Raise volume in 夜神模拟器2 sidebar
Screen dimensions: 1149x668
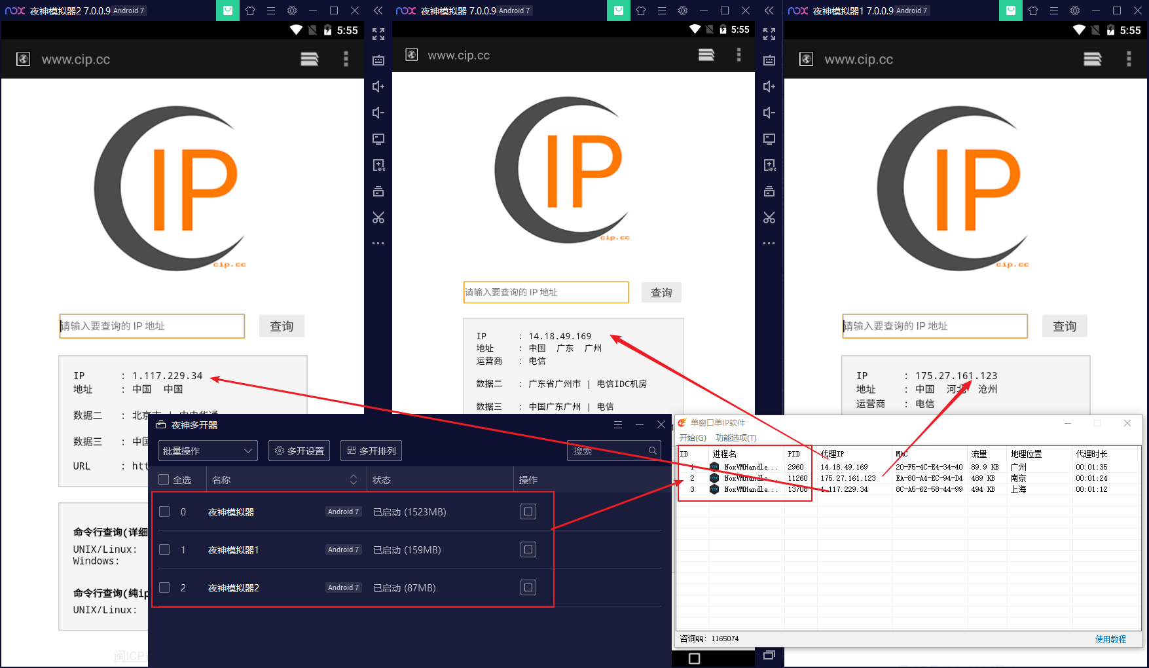pos(378,86)
